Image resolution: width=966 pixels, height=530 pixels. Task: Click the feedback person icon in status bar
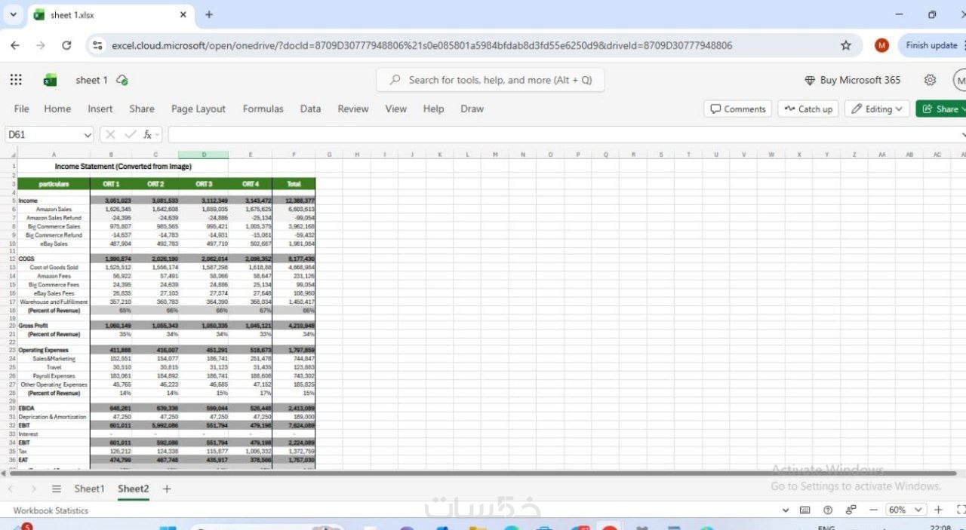tap(851, 510)
